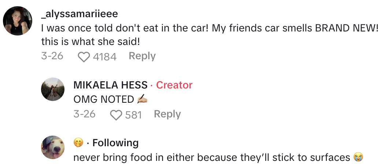This screenshot has width=392, height=166.
Task: Click the _alyssamariieee username
Action: click(79, 14)
